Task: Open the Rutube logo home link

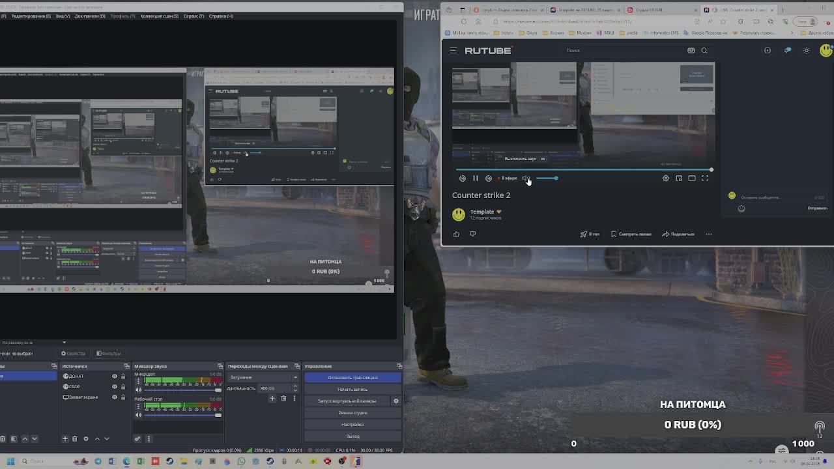Action: [x=488, y=50]
